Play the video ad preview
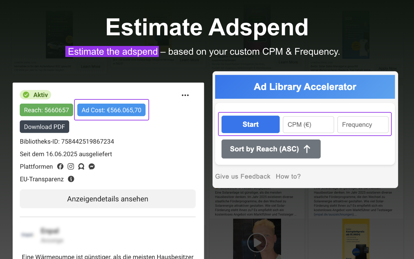414x259 pixels. coord(257,242)
